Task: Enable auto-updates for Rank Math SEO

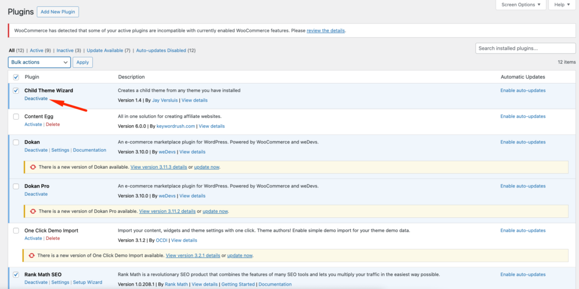Action: 523,275
